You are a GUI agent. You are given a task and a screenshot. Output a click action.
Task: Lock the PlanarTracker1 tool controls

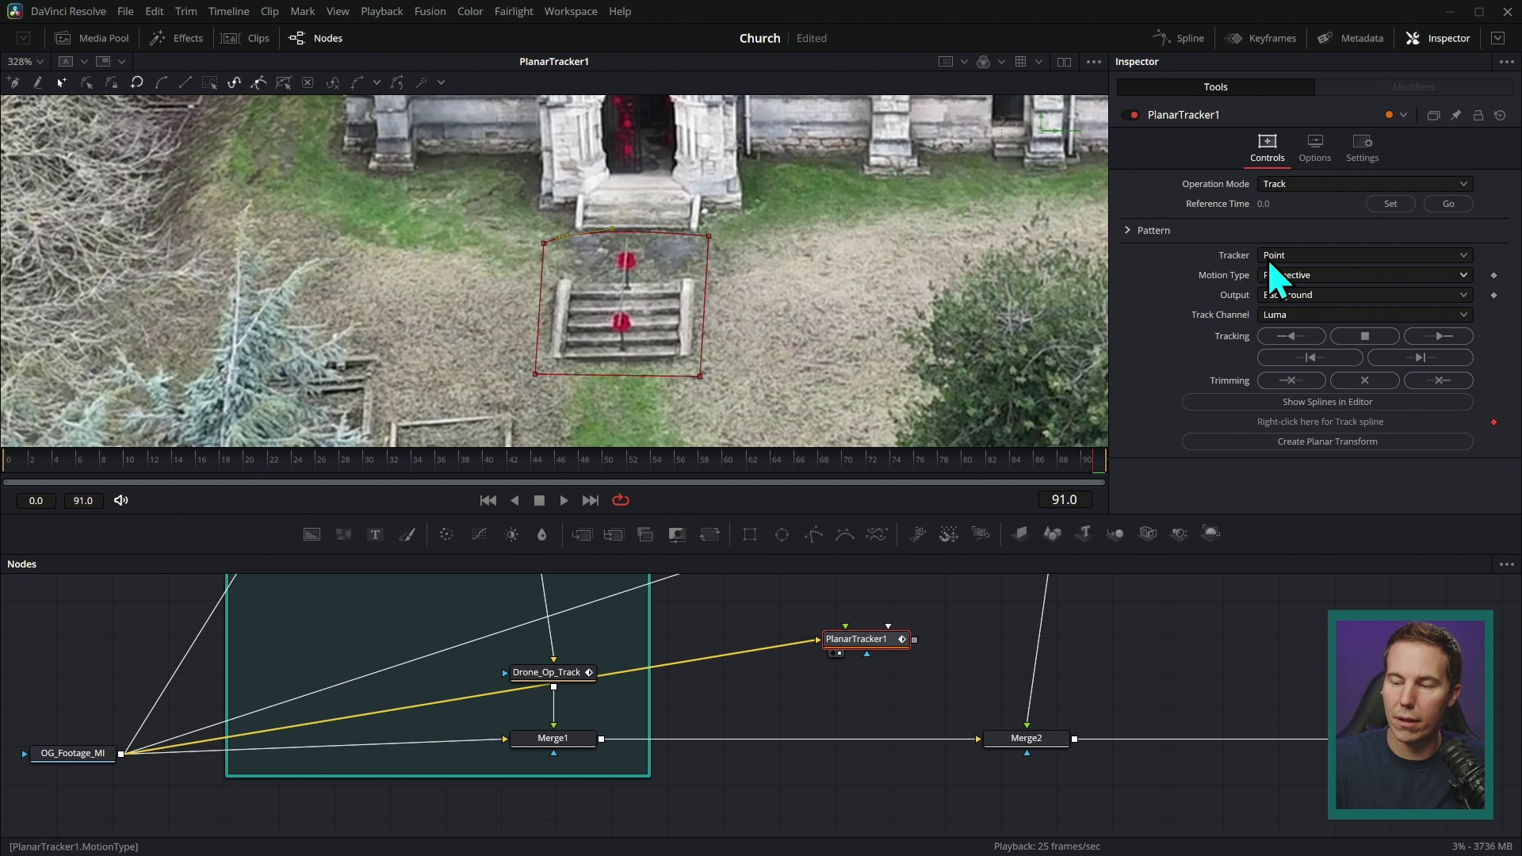point(1478,115)
